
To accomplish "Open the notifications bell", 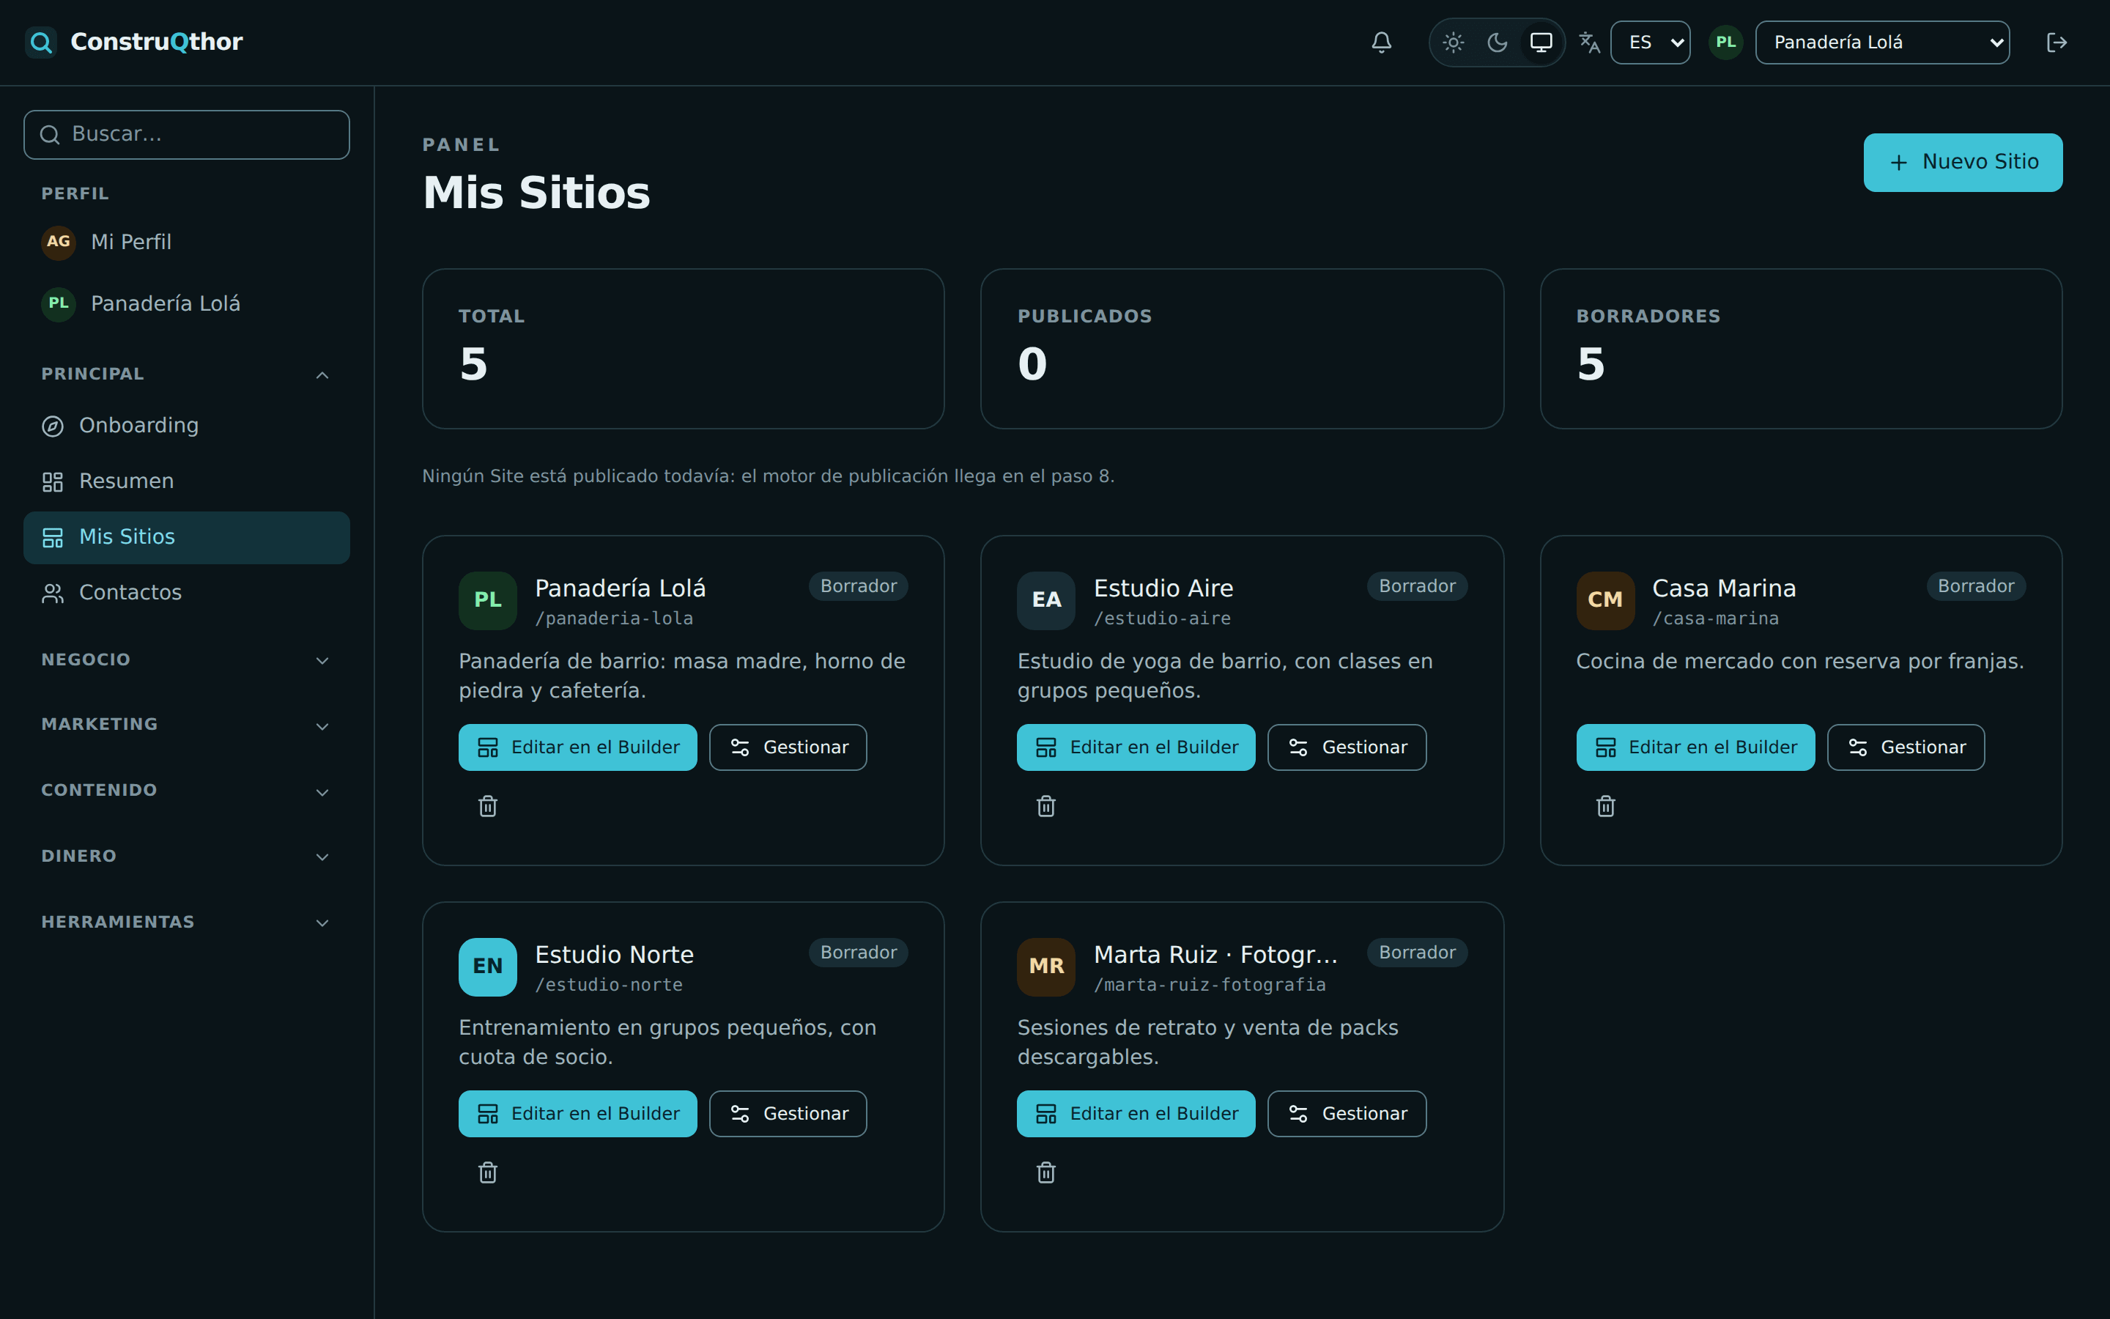I will [1381, 42].
